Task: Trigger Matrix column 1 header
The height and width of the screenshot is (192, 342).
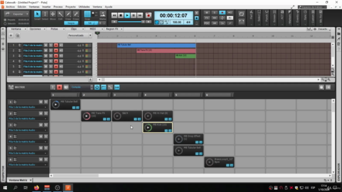Action: click(65, 95)
